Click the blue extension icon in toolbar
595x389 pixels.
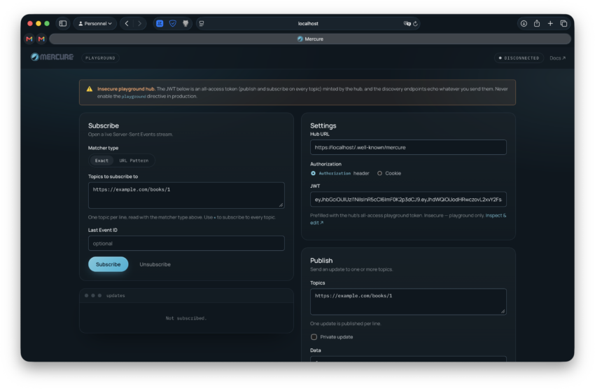click(160, 24)
